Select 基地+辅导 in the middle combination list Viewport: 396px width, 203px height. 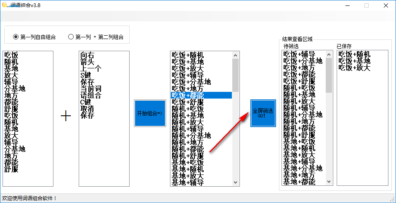point(188,182)
